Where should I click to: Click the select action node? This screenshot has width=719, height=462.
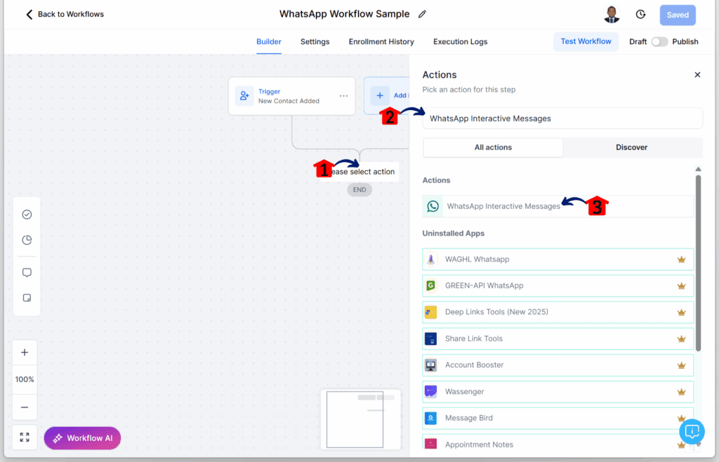[359, 172]
